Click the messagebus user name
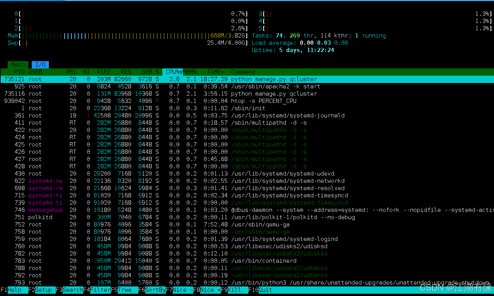This screenshot has height=296, width=494. (45, 210)
